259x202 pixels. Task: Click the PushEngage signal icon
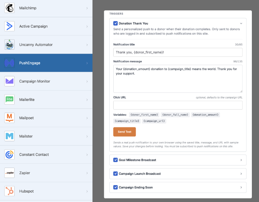pos(9,63)
